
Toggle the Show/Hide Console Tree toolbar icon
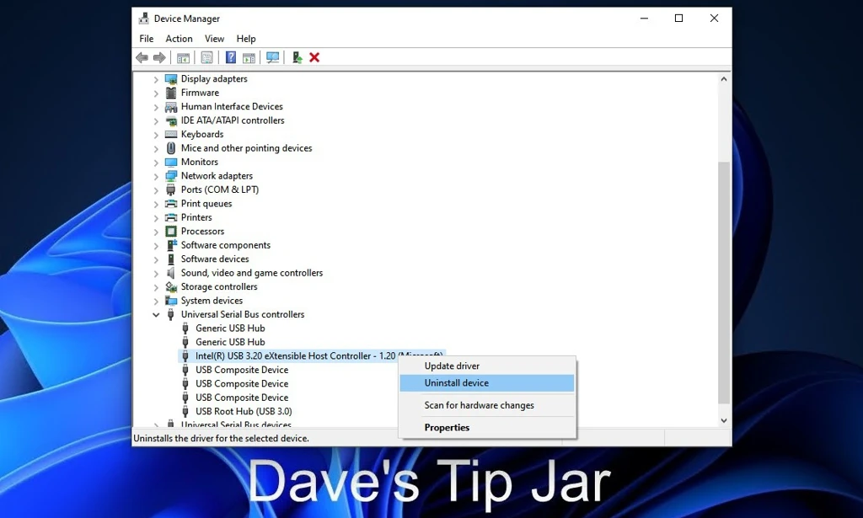pos(183,57)
